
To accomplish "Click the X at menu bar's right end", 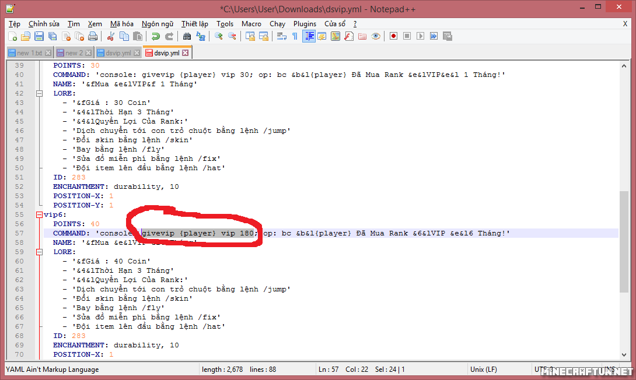I will (x=625, y=24).
